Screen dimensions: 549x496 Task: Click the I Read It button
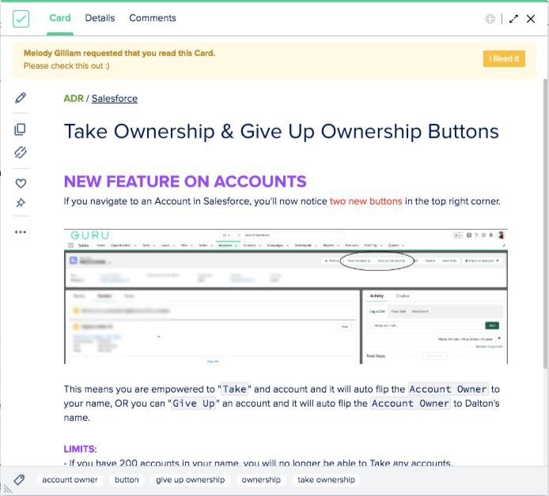pos(504,58)
